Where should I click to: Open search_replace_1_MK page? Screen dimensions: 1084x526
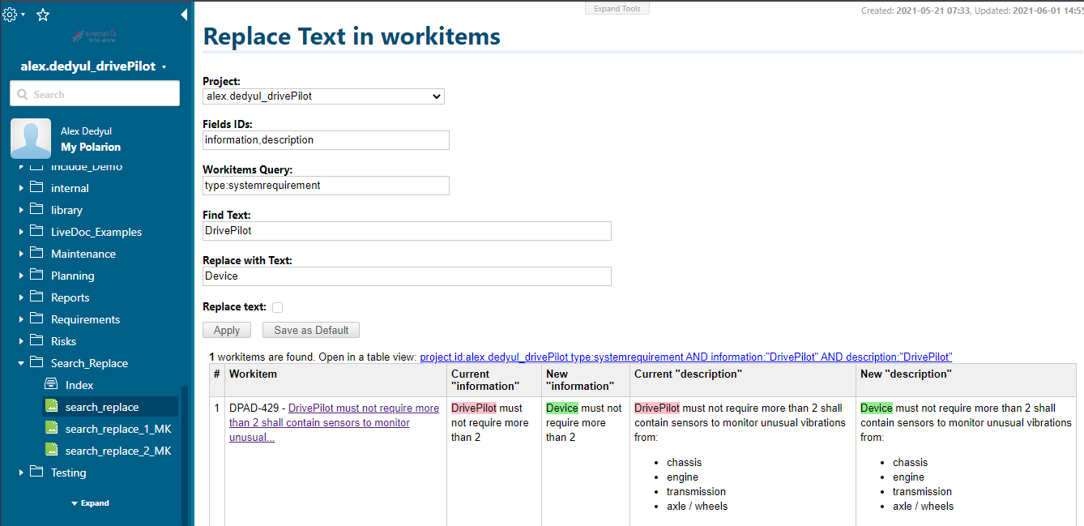(118, 429)
